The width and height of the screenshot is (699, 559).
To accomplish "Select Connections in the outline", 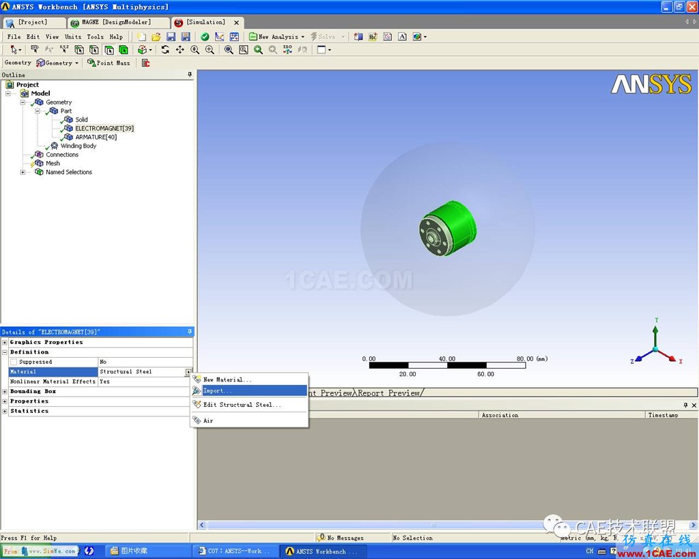I will 62,155.
